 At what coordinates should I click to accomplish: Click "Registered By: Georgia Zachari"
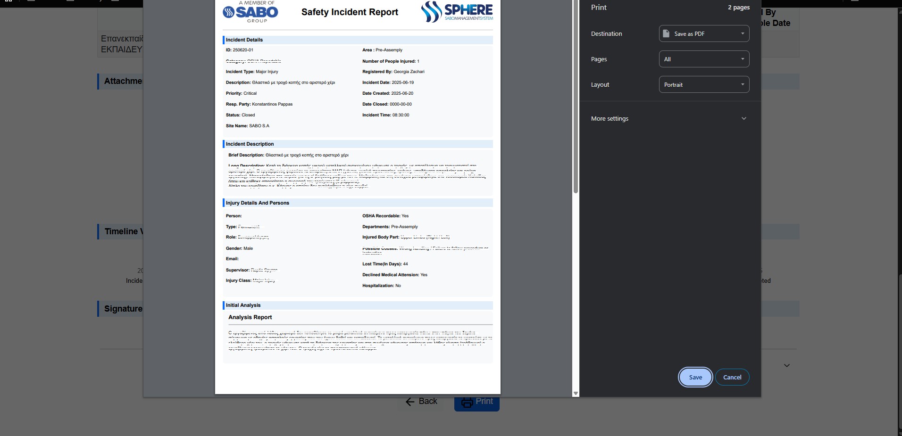coord(393,72)
